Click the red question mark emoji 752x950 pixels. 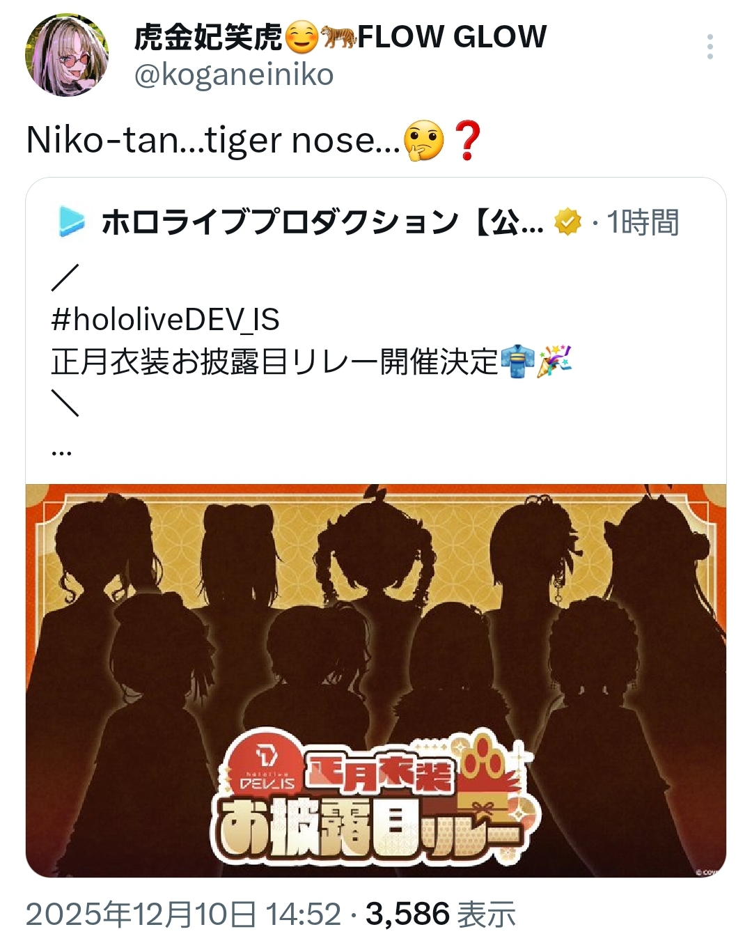pos(467,140)
